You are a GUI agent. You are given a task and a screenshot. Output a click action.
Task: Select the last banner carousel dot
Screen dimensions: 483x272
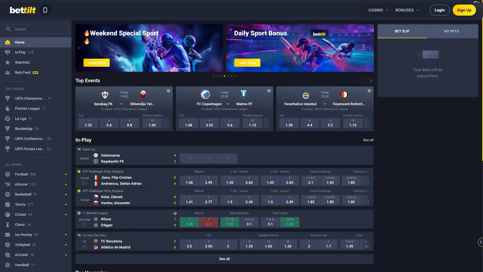pyautogui.click(x=235, y=76)
